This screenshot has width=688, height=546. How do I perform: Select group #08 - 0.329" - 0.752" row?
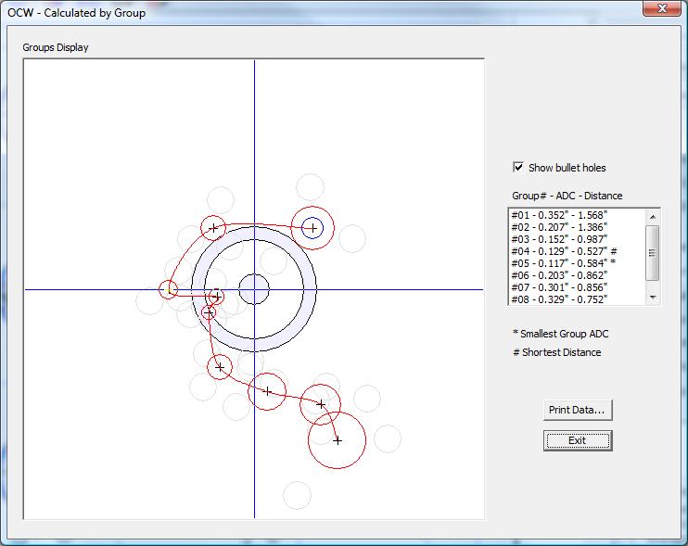577,299
